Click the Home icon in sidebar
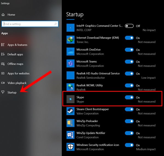 [3, 15]
